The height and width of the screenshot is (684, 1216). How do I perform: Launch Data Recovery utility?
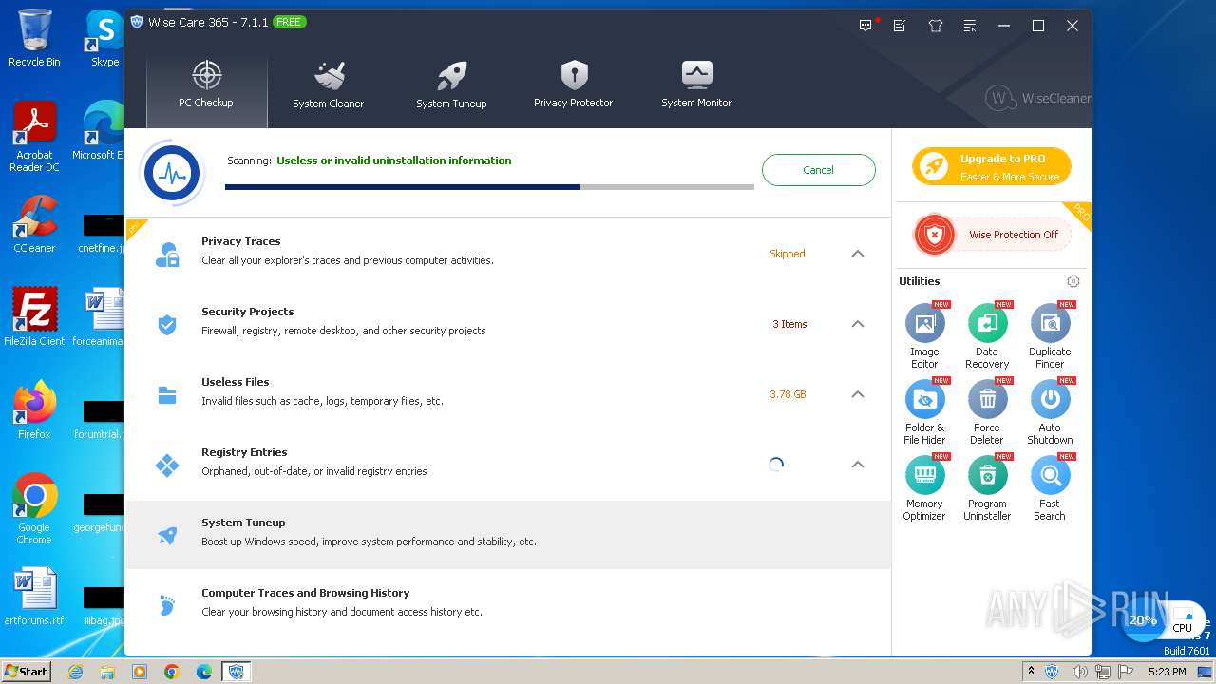987,336
